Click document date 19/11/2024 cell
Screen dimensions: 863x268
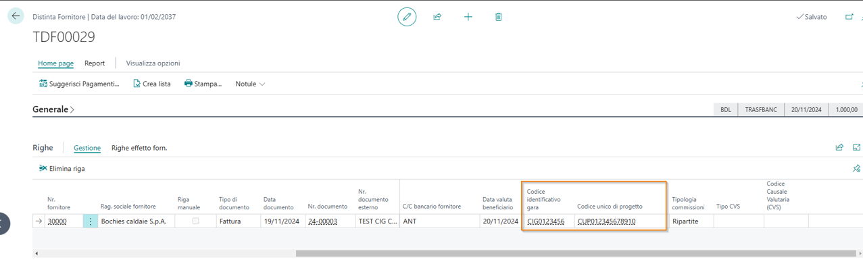pyautogui.click(x=282, y=221)
